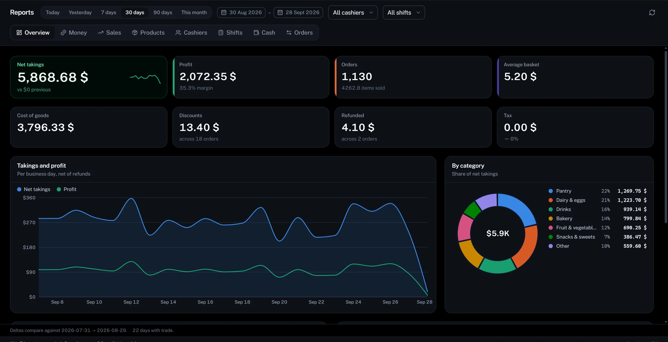Screen dimensions: 668x342
Task: Open the All cashiers dropdown
Action: [353, 13]
